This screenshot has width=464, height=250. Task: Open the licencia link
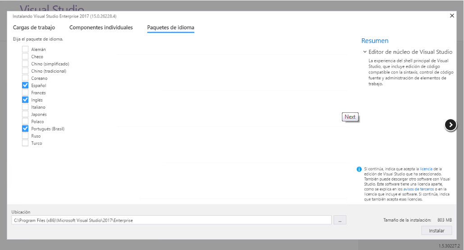[x=426, y=169]
